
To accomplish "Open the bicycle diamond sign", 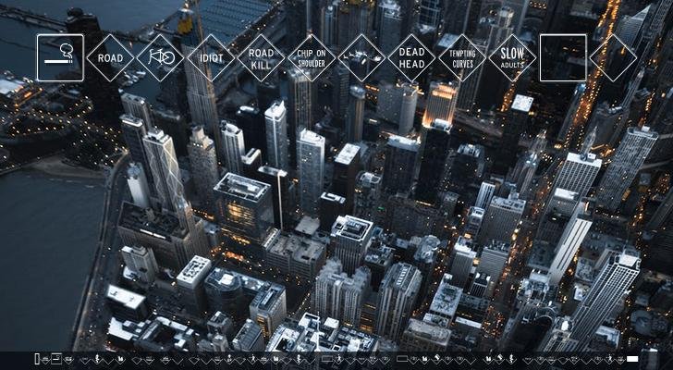I will [160, 57].
